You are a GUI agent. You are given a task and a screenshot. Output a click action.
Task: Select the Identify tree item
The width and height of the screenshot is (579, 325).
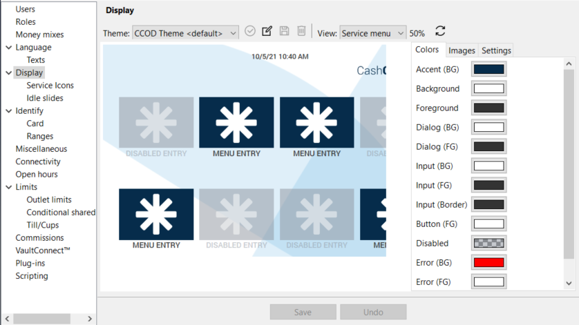[x=29, y=110]
